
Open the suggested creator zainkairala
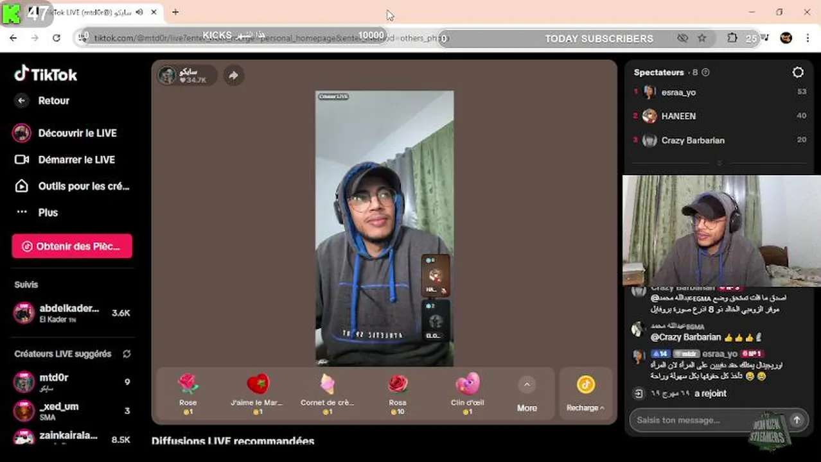click(x=72, y=439)
